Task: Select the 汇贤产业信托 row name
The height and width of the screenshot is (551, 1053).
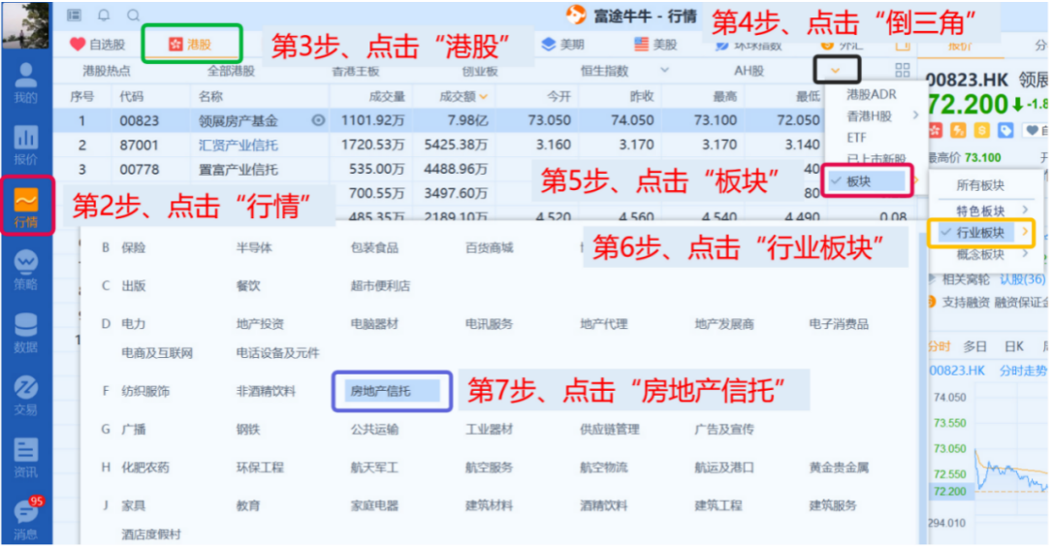Action: 238,146
